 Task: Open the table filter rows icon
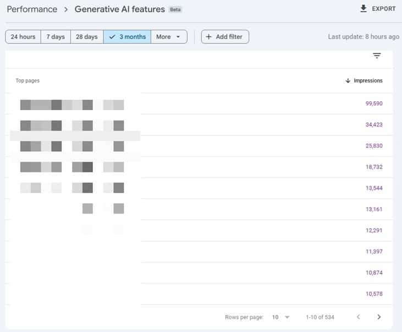pos(377,56)
